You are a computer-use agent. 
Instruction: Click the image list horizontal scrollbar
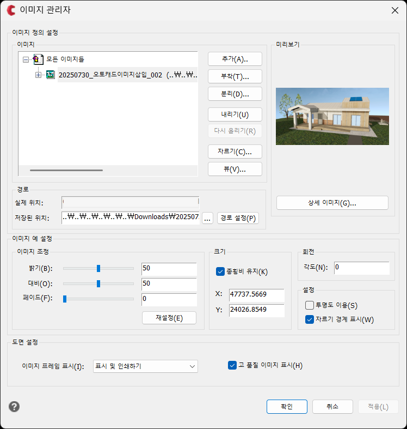coord(66,170)
